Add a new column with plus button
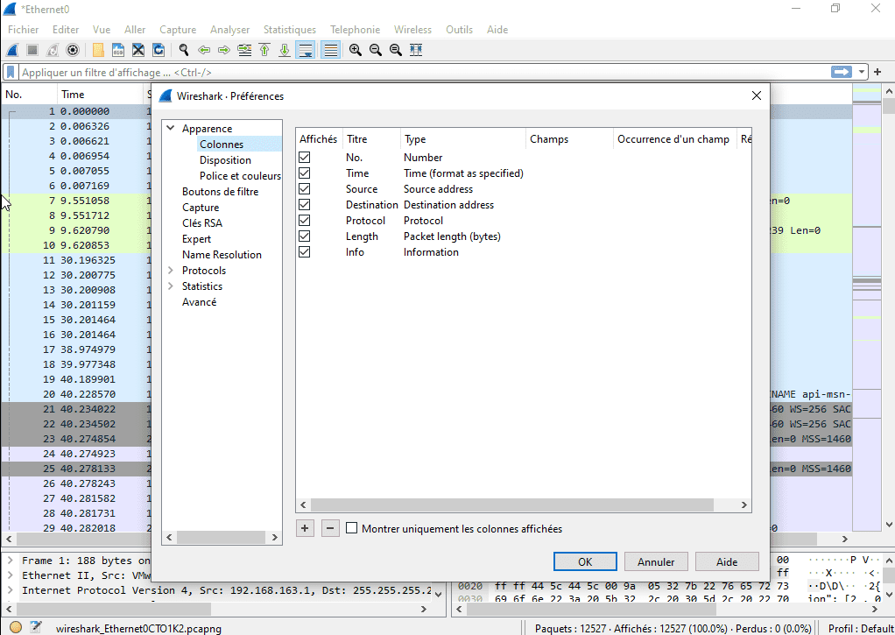This screenshot has width=895, height=635. pyautogui.click(x=305, y=528)
